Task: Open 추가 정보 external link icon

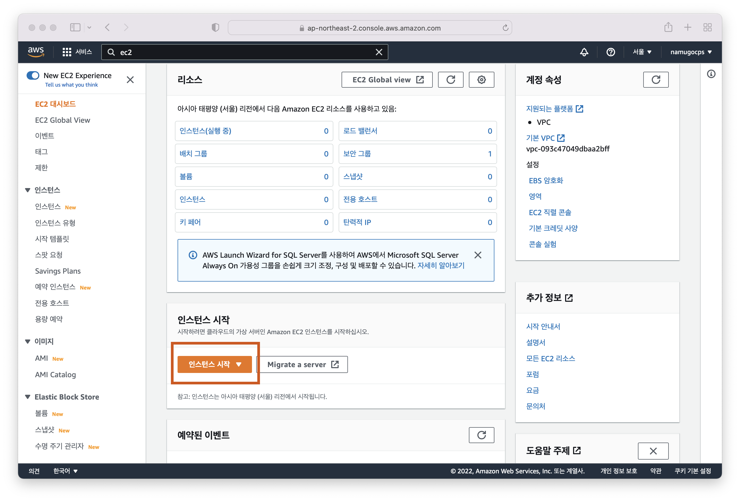Action: [569, 298]
